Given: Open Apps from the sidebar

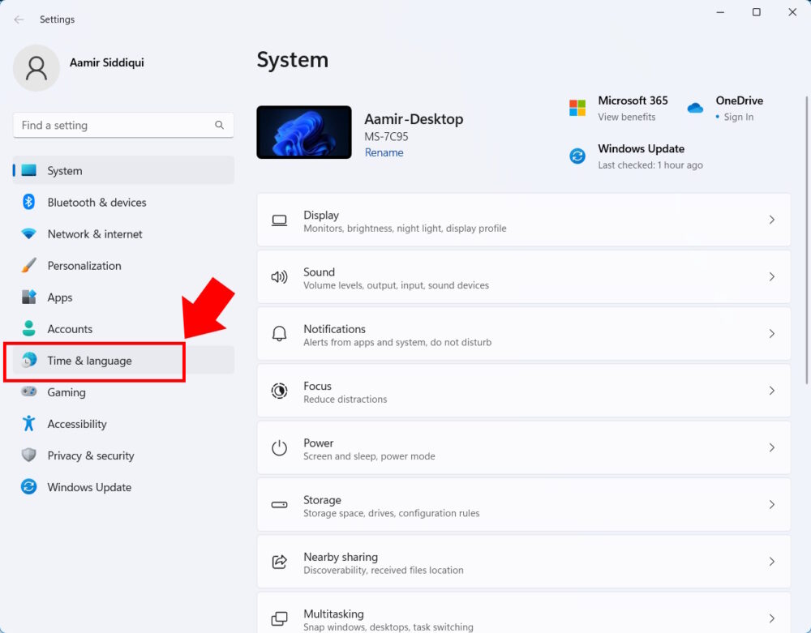Looking at the screenshot, I should (x=123, y=297).
